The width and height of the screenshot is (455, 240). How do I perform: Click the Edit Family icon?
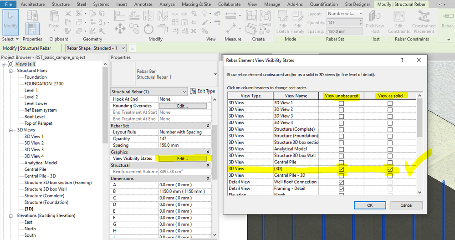coord(298,22)
